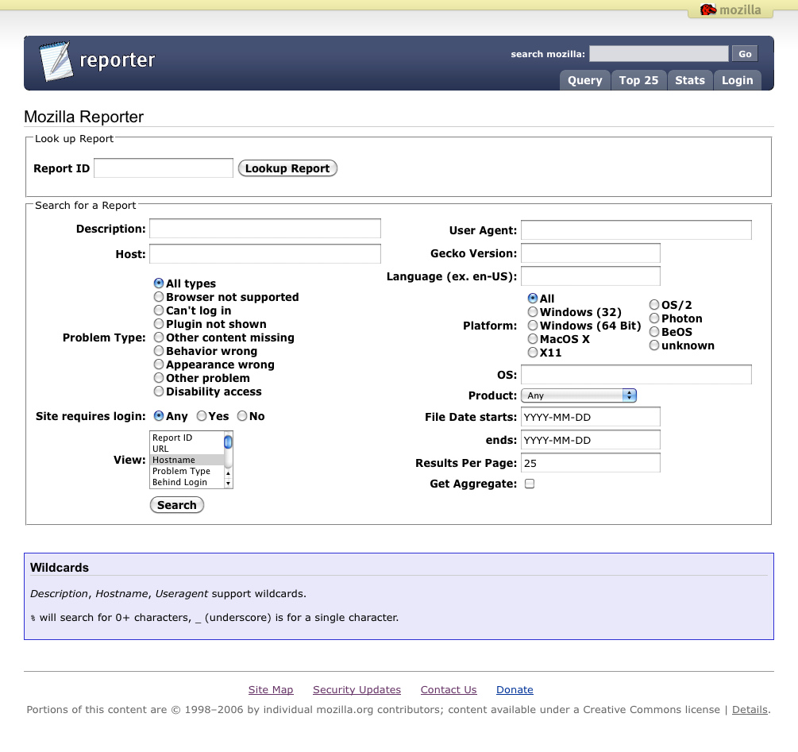Set Site requires login to Yes
The width and height of the screenshot is (798, 752).
pyautogui.click(x=202, y=416)
